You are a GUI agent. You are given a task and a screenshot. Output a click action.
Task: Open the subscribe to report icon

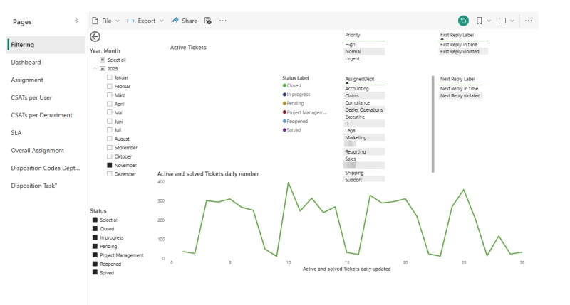point(207,21)
